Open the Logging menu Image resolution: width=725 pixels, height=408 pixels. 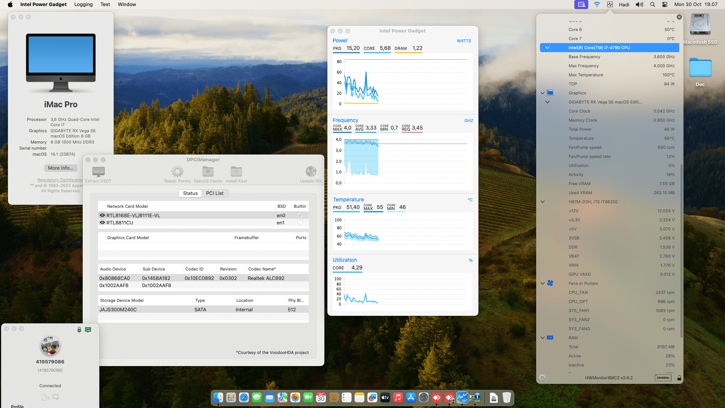pos(83,5)
